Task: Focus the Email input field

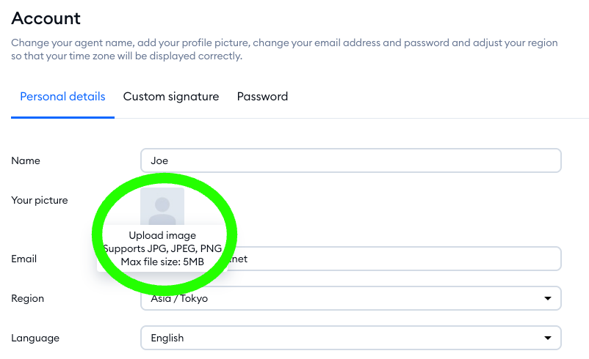Action: (397, 259)
